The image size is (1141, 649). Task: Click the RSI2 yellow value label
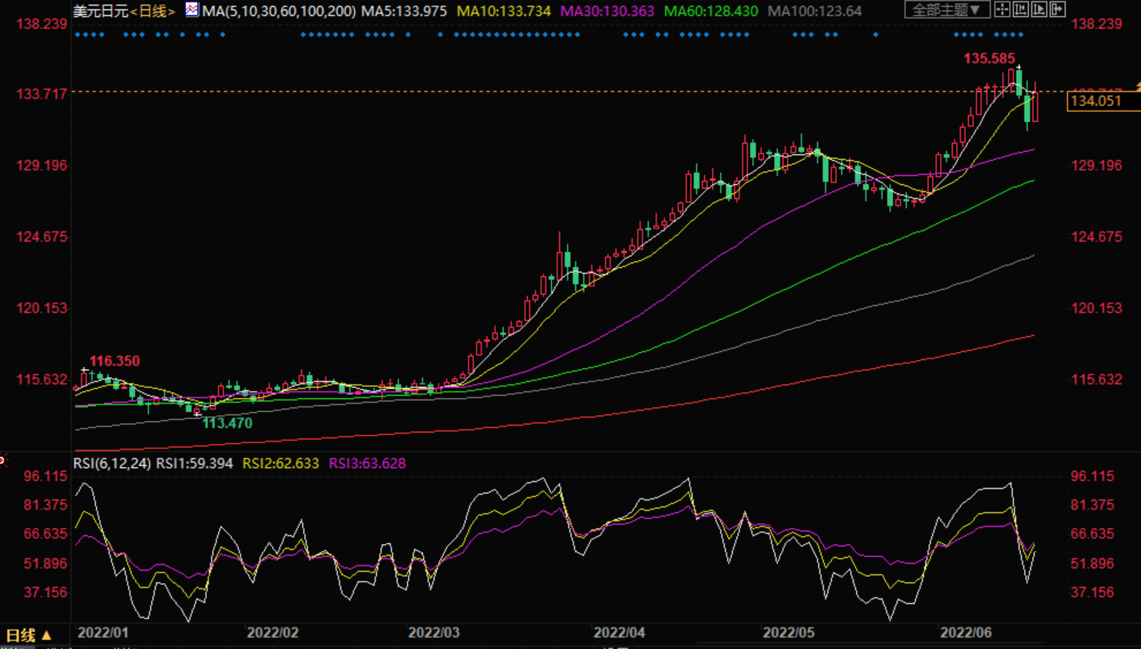pos(280,463)
